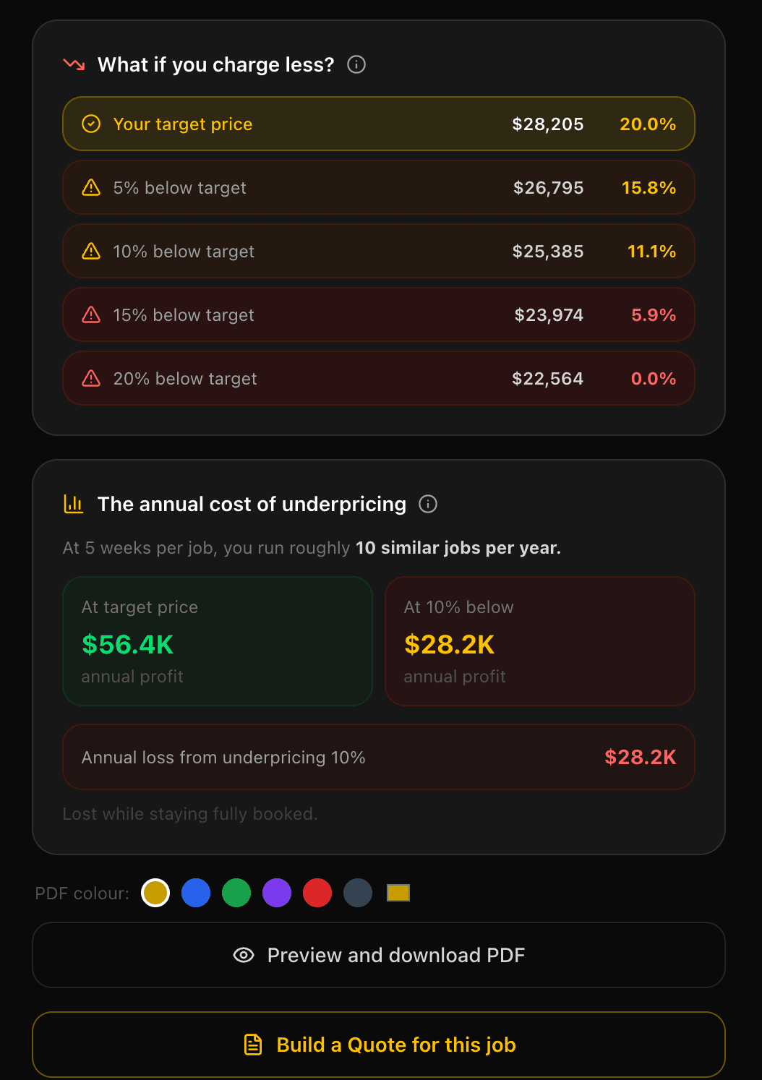Pick the green PDF colour swatch
Viewport: 762px width, 1080px height.
click(236, 893)
